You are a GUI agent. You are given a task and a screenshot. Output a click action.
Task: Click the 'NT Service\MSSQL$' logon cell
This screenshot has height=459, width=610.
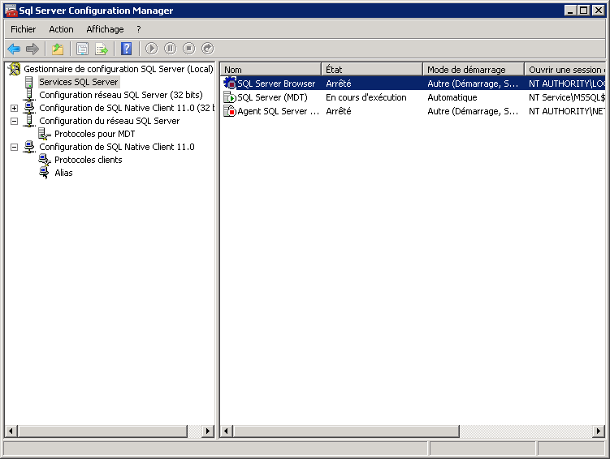pos(567,97)
